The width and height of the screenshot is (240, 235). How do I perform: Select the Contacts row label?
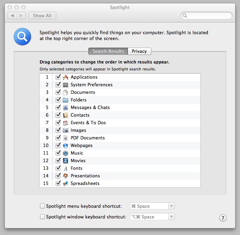tap(80, 115)
